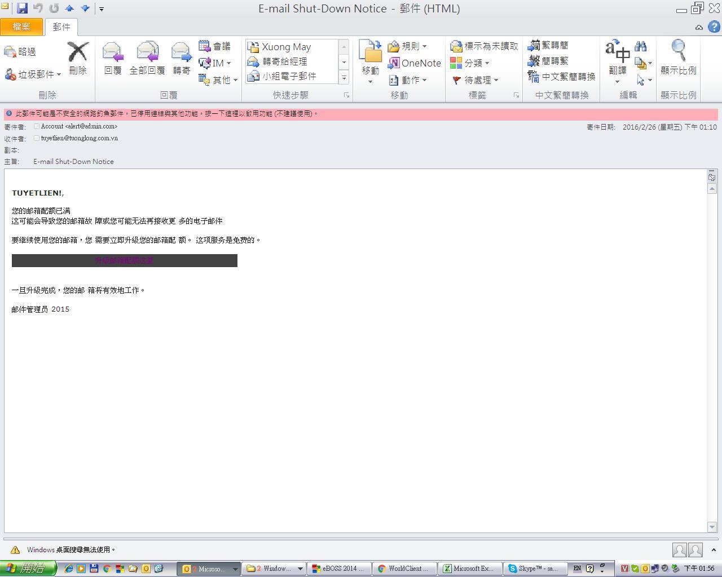
Task: Open the Customize Quick Access Toolbar dropdown
Action: coord(102,8)
